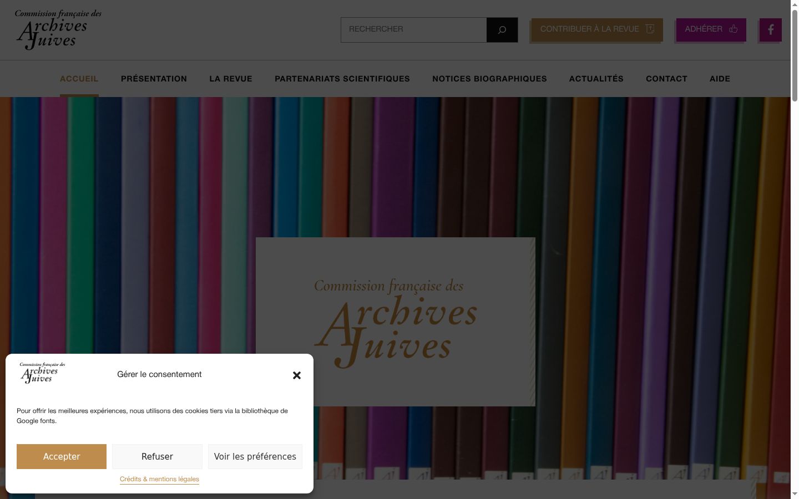Image resolution: width=799 pixels, height=499 pixels.
Task: Go to the Accueil menu item
Action: coord(79,79)
